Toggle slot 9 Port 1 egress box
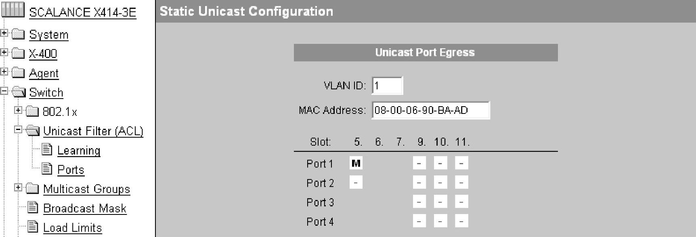Screen dimensions: 696x237 point(419,163)
